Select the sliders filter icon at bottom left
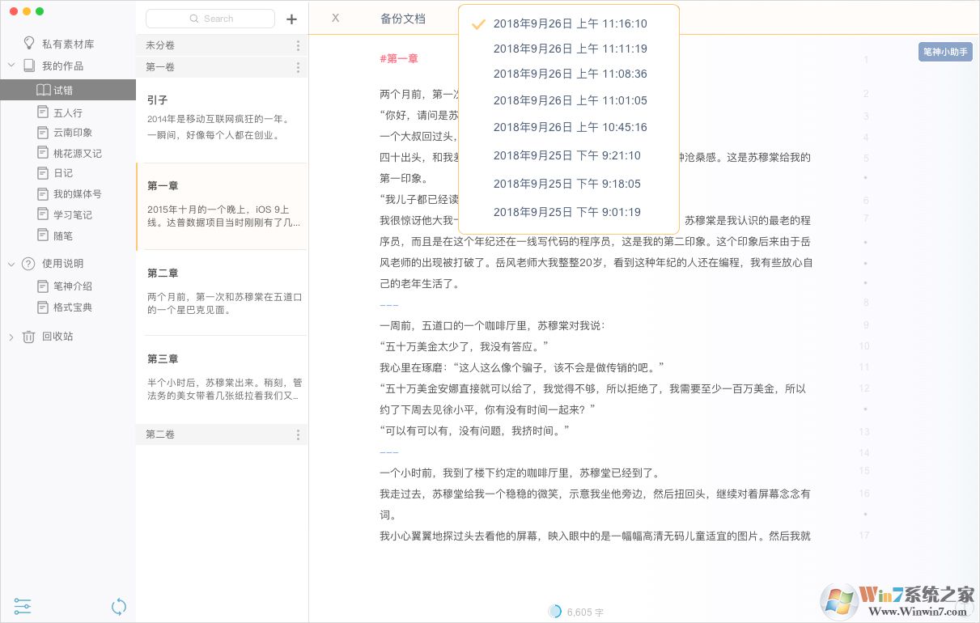 tap(22, 606)
